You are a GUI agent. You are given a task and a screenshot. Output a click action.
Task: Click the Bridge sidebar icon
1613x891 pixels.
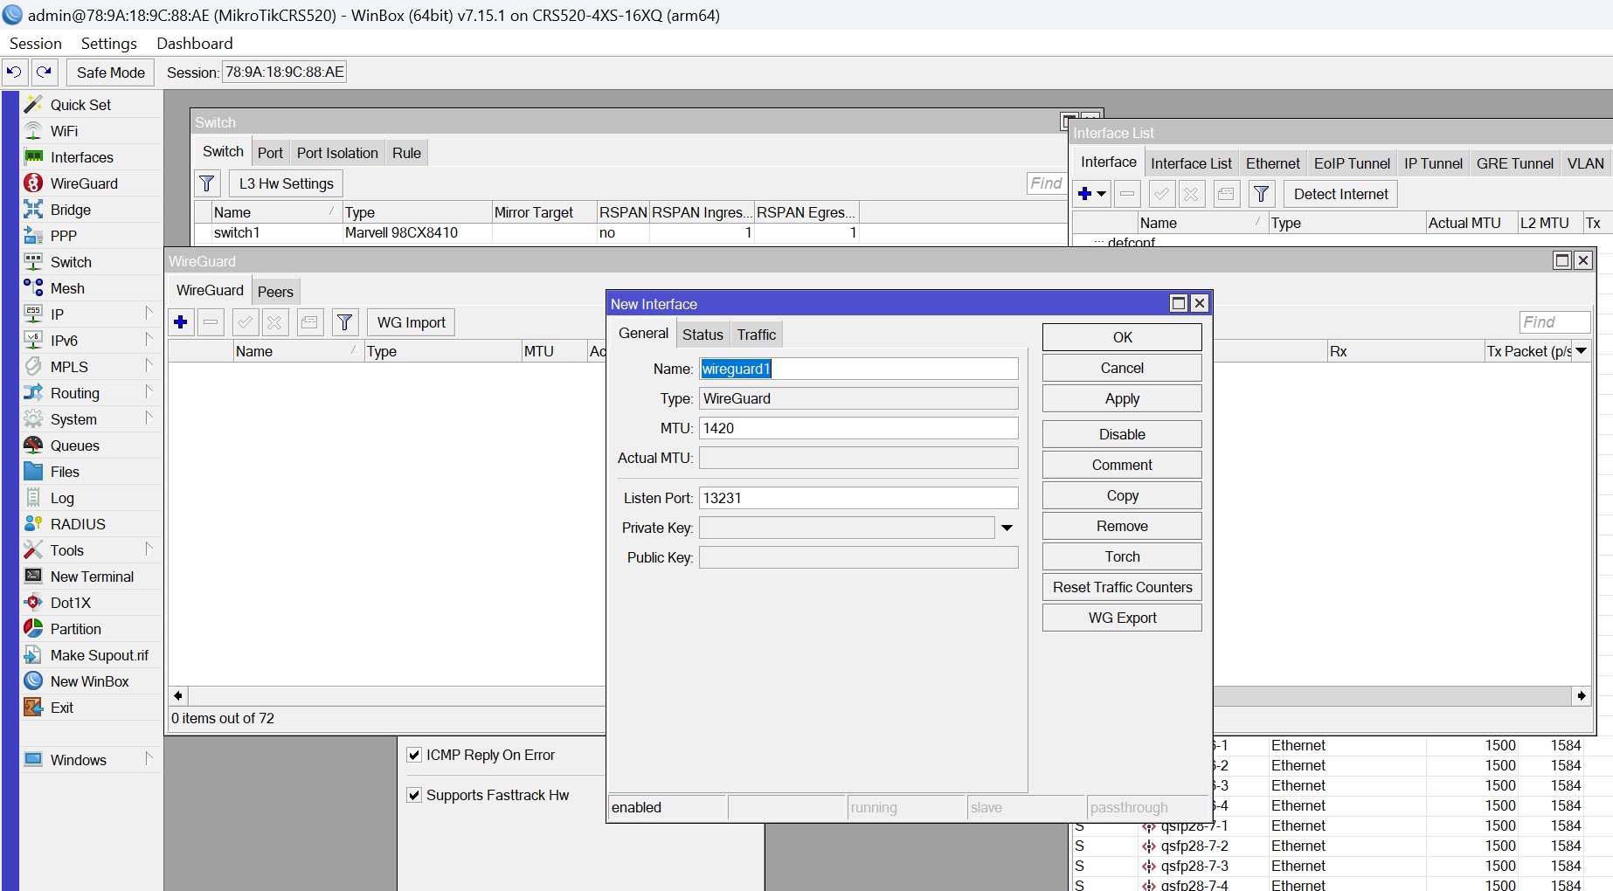point(33,210)
